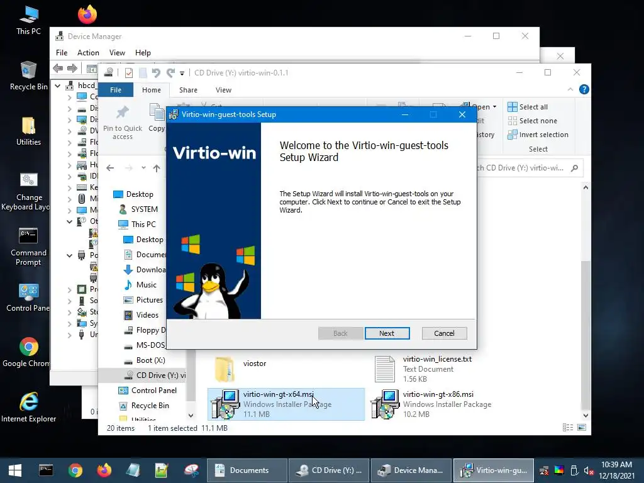Switch to Documents taskbar window
Image resolution: width=644 pixels, height=483 pixels.
coord(247,470)
